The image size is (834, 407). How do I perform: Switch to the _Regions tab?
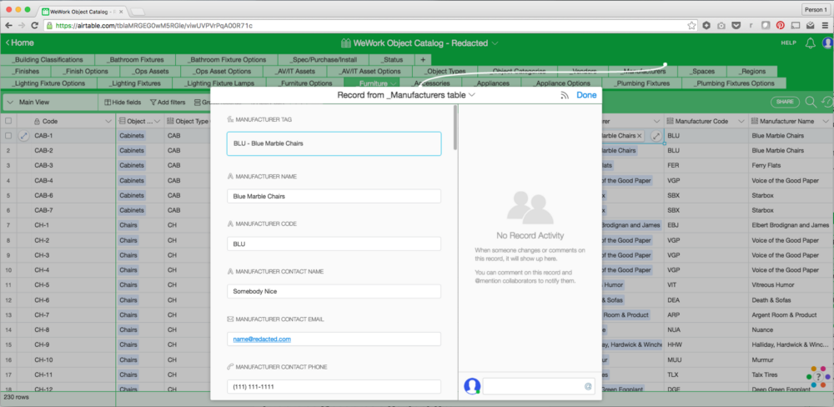click(x=751, y=71)
